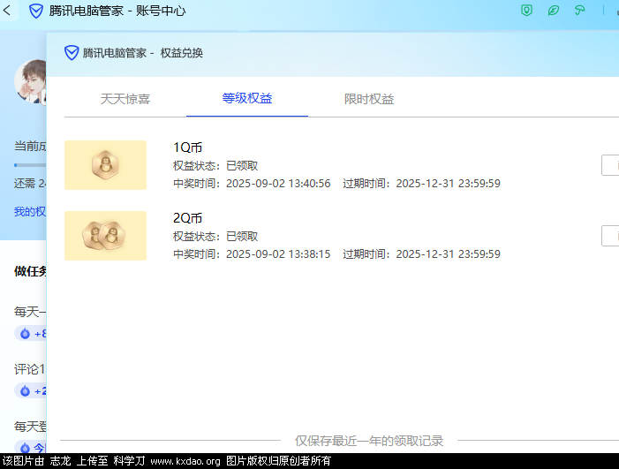619x469 pixels.
Task: Open the 我的权 link in the left panel
Action: coord(29,212)
